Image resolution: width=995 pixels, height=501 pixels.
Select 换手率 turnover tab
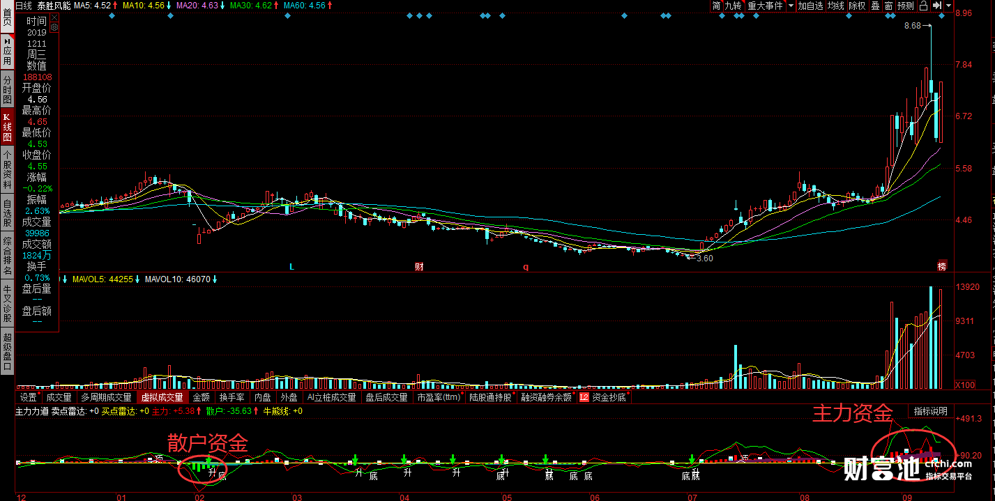click(231, 397)
